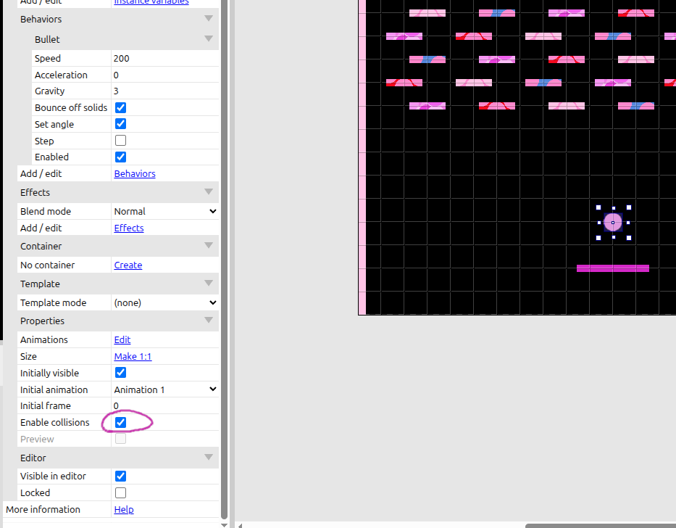The image size is (676, 528).
Task: Toggle Visible in editor checkbox
Action: pos(121,476)
